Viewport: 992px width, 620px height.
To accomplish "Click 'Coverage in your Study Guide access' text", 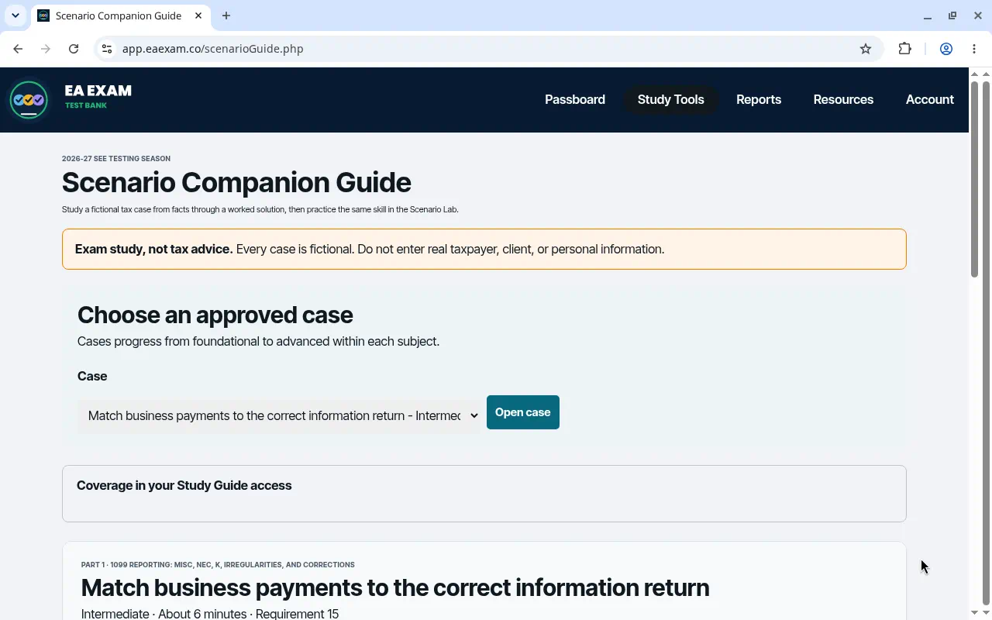I will 184,486.
